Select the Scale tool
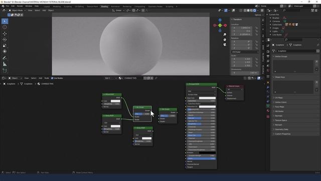The image size is (321, 181). [5, 46]
